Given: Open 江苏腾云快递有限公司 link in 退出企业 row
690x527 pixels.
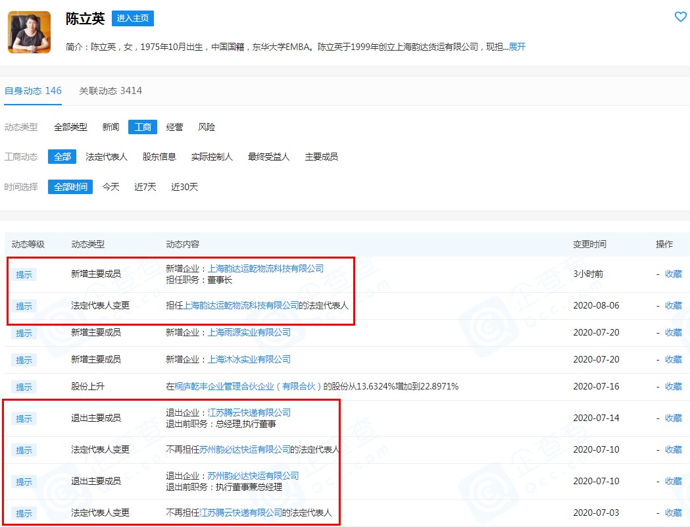Looking at the screenshot, I should click(x=249, y=413).
